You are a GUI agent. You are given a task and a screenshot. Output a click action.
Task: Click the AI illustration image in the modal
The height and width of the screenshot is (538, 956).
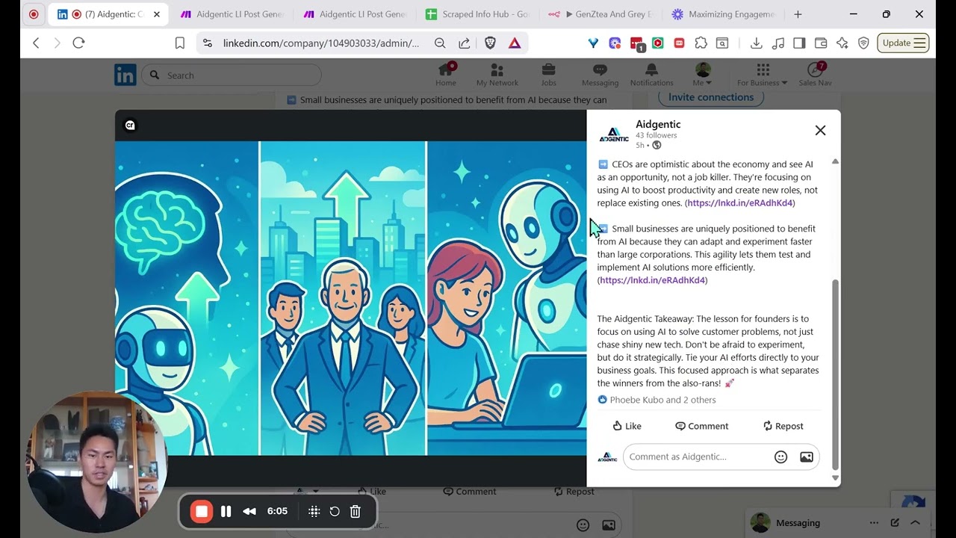[x=350, y=298]
